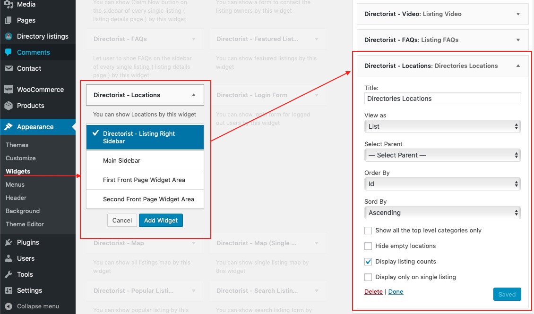This screenshot has height=314, width=534.
Task: Open Background submenu item
Action: [23, 211]
